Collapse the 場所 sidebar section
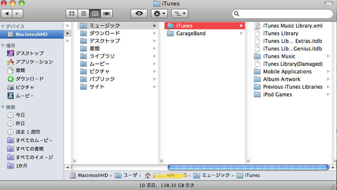The width and height of the screenshot is (337, 190). (3, 46)
